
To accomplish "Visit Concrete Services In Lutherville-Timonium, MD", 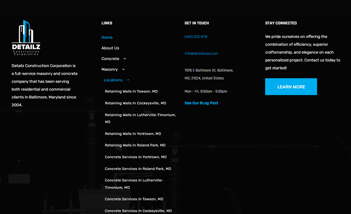I will click(x=134, y=180).
